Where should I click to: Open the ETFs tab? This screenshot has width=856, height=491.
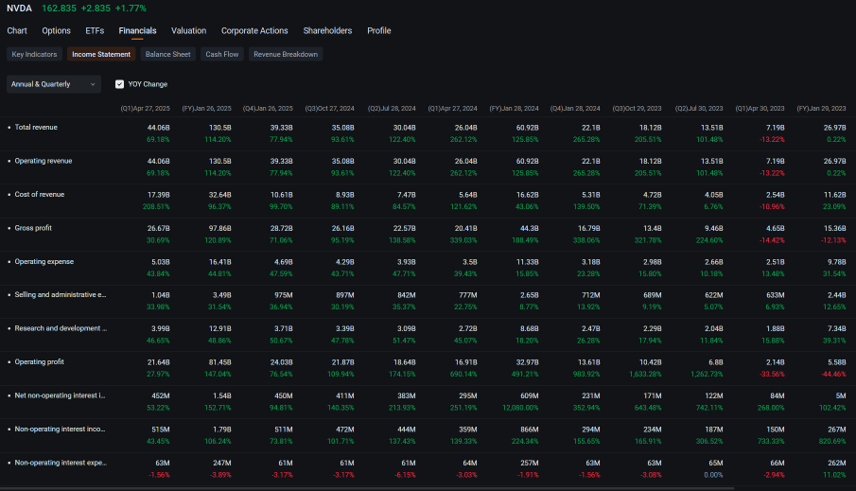click(x=95, y=30)
